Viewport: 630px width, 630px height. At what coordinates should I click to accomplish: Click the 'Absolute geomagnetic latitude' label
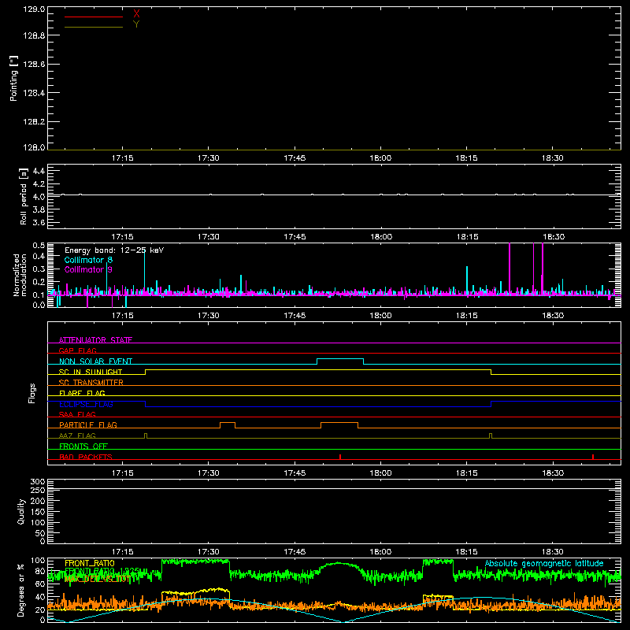coord(544,563)
